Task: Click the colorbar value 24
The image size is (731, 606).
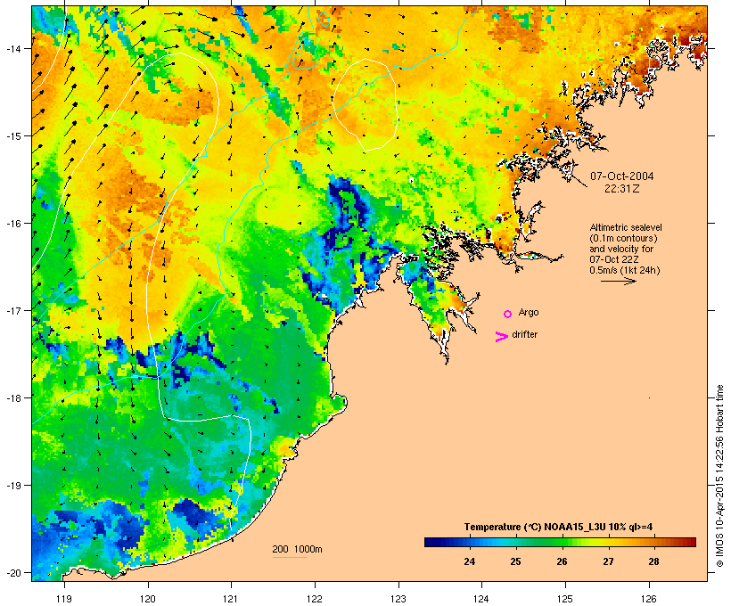Action: pos(470,561)
